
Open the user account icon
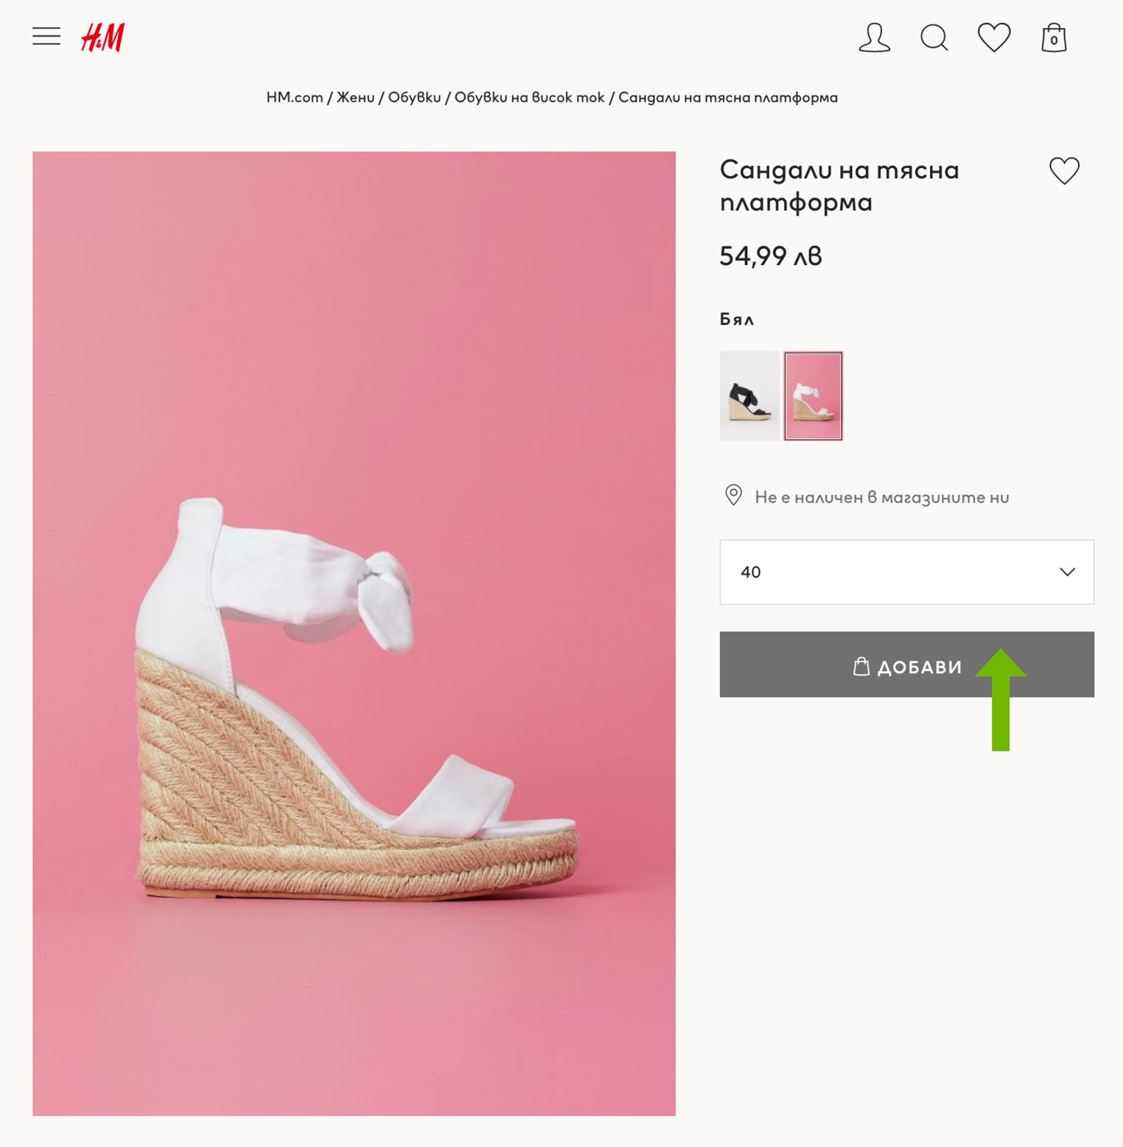tap(874, 38)
